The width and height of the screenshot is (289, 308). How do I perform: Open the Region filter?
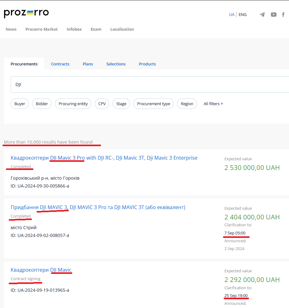[187, 104]
